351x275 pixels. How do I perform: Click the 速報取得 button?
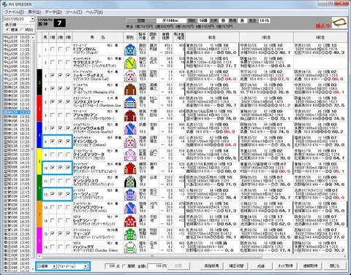point(310,266)
